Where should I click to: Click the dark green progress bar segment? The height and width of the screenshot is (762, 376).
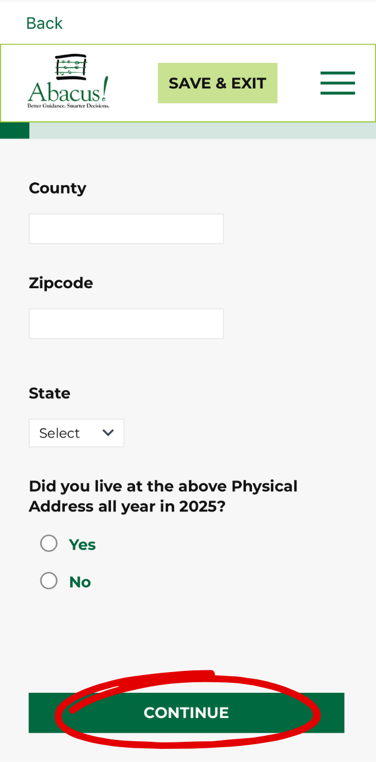click(x=14, y=130)
